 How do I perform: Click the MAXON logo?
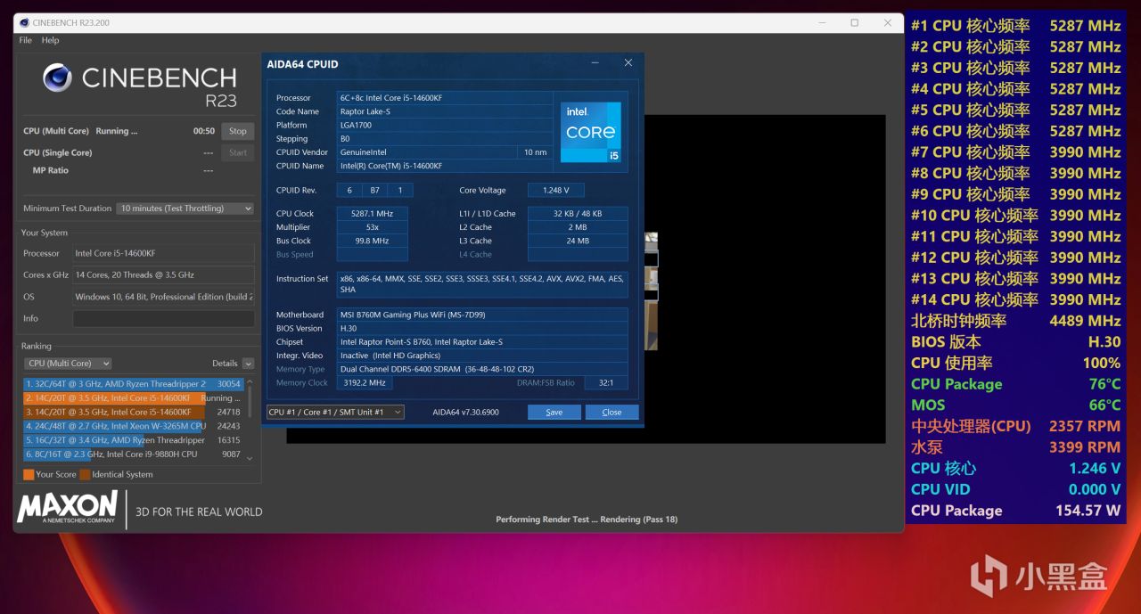point(67,506)
